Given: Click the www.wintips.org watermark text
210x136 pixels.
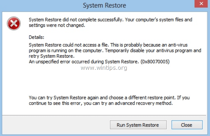Looking at the screenshot, I should (x=104, y=68).
